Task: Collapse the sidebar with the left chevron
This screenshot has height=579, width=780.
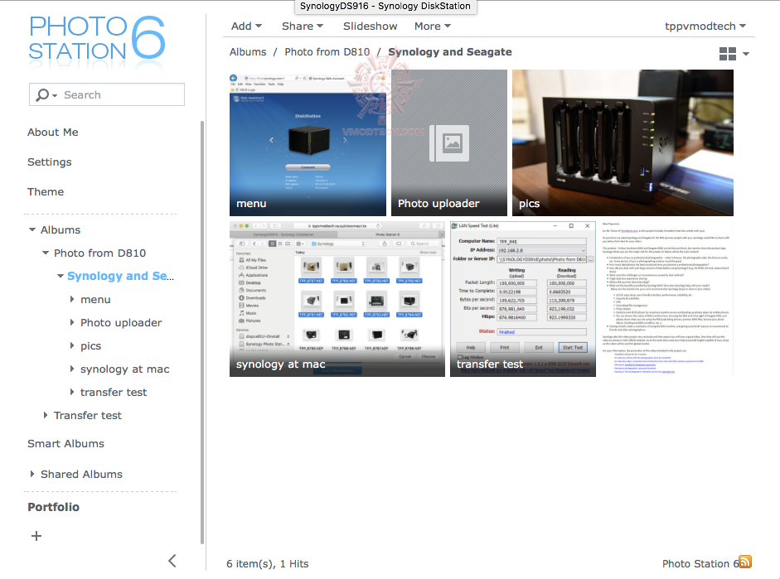Action: pyautogui.click(x=172, y=561)
